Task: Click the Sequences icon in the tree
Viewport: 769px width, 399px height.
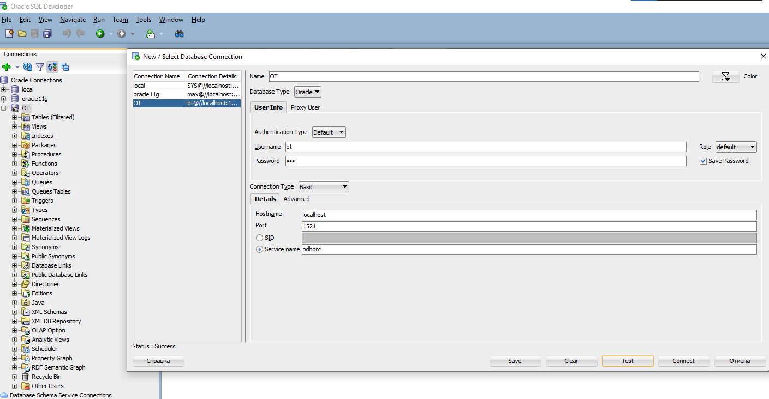Action: (x=26, y=219)
